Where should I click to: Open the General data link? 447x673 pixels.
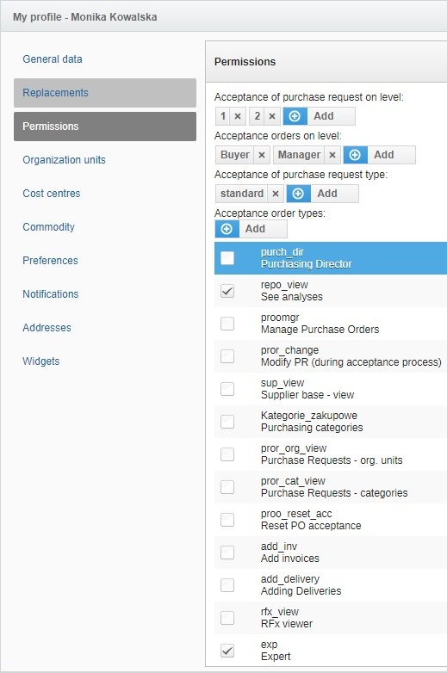coord(53,59)
